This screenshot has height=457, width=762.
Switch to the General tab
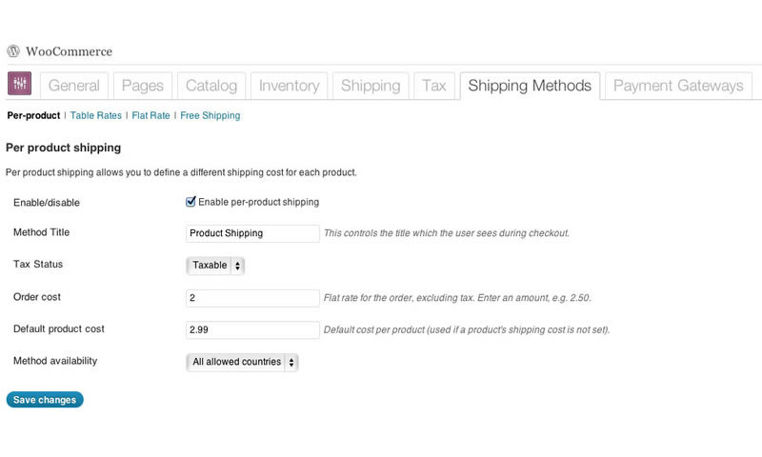73,86
